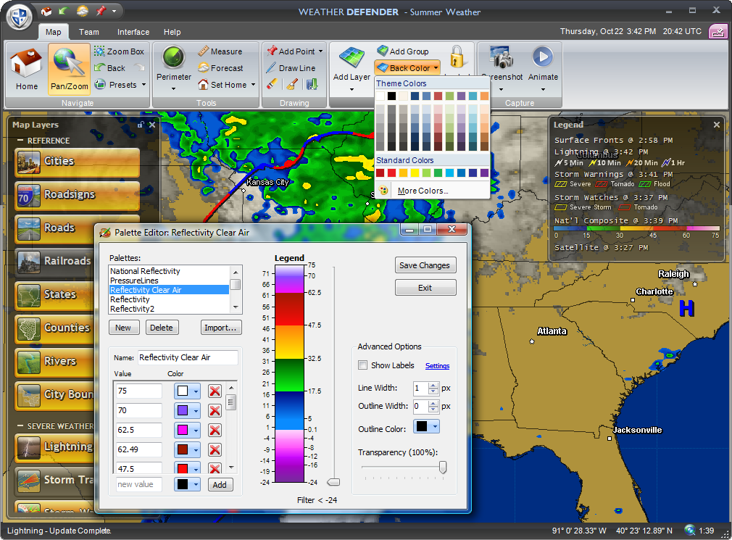Open the advanced options Settings link
Image resolution: width=732 pixels, height=540 pixels.
437,366
